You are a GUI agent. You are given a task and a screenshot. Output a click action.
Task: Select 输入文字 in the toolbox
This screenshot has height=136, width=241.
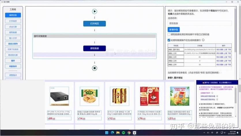pyautogui.click(x=13, y=38)
